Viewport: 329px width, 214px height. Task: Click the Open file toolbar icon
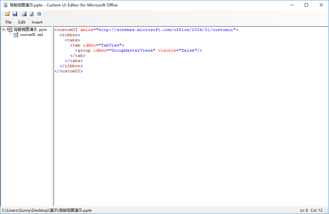pyautogui.click(x=7, y=14)
